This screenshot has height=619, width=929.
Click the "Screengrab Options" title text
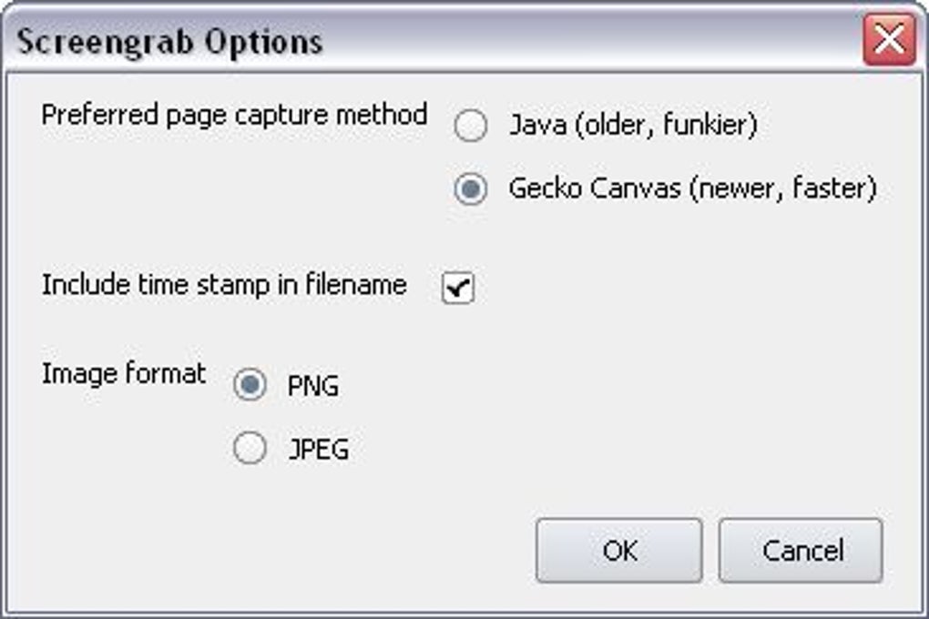pyautogui.click(x=170, y=42)
